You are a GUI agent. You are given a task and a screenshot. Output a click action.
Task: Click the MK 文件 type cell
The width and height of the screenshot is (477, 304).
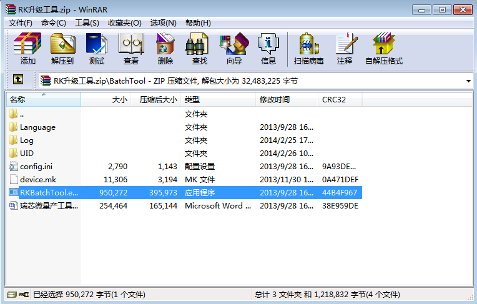[x=200, y=180]
